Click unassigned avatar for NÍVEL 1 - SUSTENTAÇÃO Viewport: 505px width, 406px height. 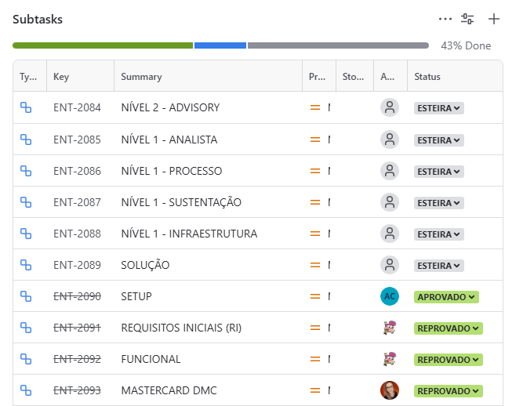390,202
